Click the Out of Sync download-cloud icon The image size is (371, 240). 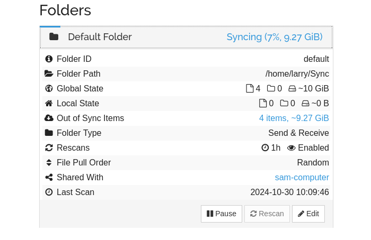coord(49,118)
